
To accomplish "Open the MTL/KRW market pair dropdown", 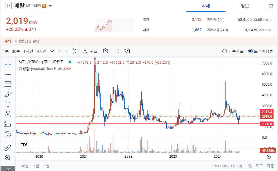I will click(x=50, y=6).
